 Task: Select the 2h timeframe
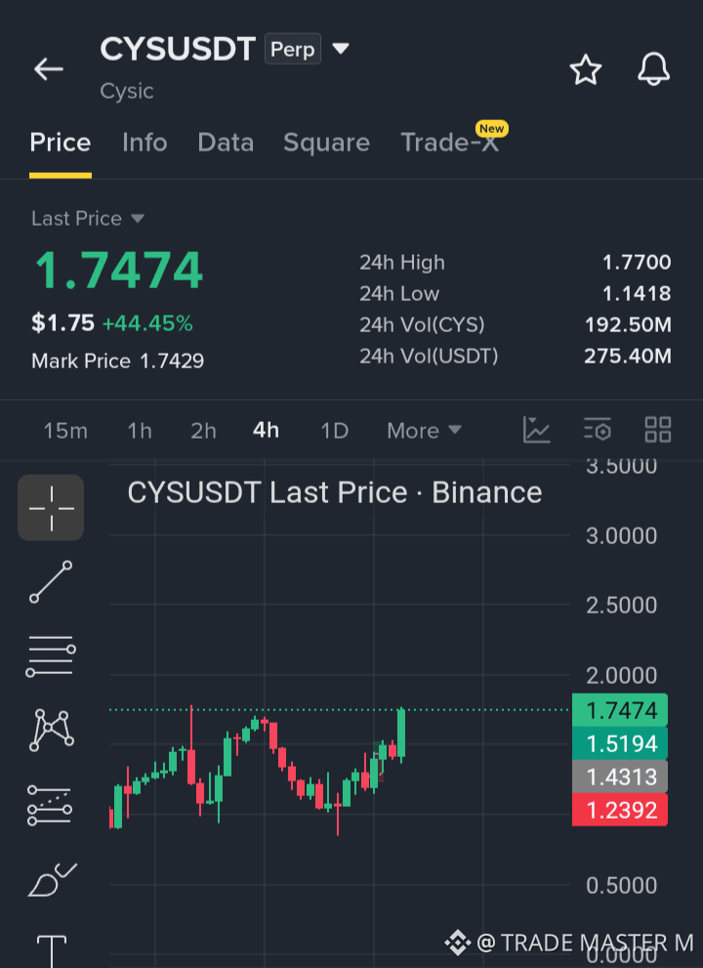click(x=203, y=431)
